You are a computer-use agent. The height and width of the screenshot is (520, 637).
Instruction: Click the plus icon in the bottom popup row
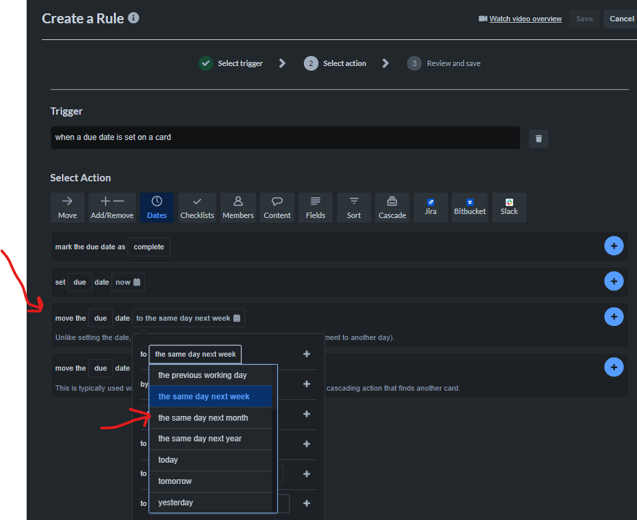[x=307, y=503]
